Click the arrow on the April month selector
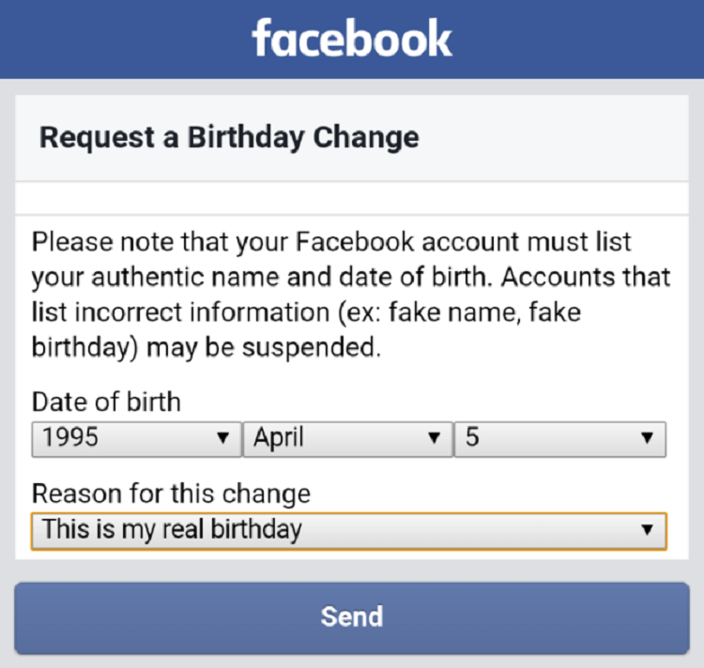Viewport: 704px width, 668px height. pyautogui.click(x=434, y=439)
